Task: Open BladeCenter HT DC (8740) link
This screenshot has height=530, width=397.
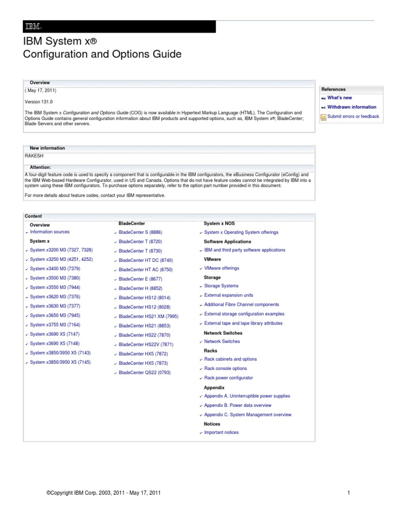Action: pyautogui.click(x=145, y=261)
